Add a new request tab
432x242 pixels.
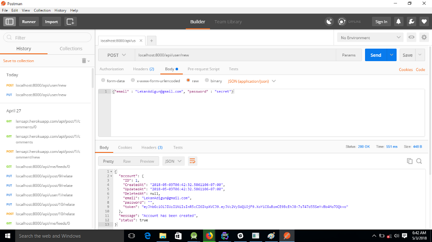pyautogui.click(x=152, y=40)
